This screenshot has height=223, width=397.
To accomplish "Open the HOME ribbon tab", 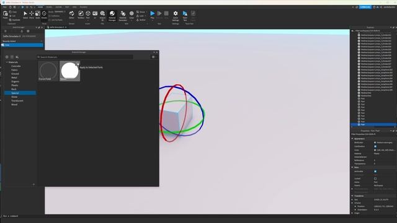I will coord(40,7).
